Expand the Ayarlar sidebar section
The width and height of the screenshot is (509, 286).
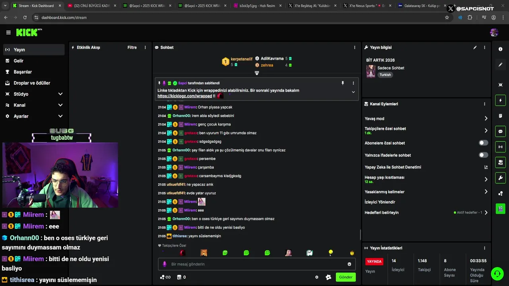(34, 116)
